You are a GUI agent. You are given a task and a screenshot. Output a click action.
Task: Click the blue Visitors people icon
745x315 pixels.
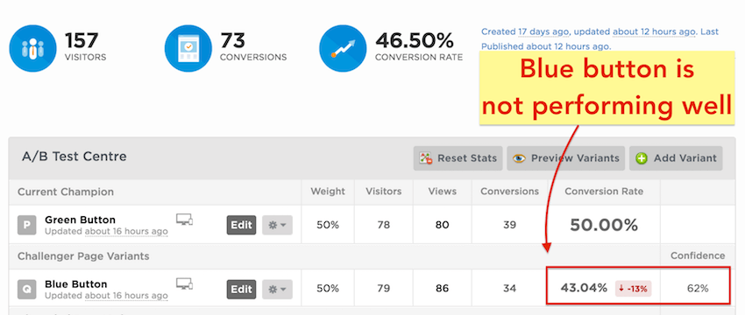pyautogui.click(x=32, y=48)
